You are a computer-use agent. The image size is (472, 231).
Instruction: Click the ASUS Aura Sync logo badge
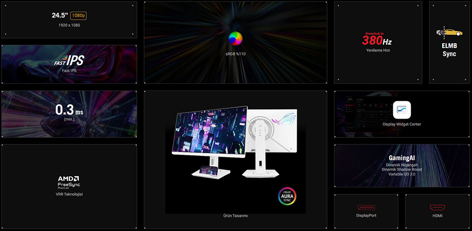click(x=287, y=196)
